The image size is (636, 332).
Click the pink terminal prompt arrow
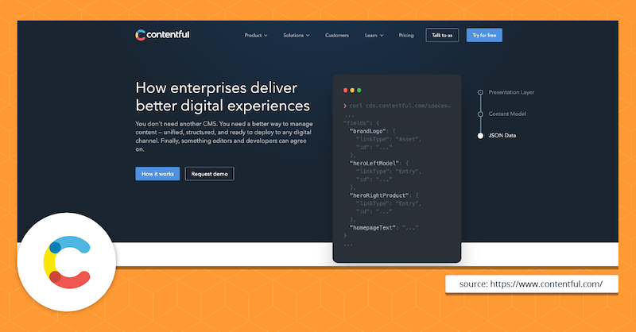click(345, 106)
